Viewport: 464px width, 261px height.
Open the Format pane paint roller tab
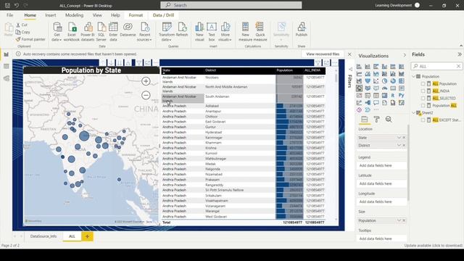click(x=376, y=119)
